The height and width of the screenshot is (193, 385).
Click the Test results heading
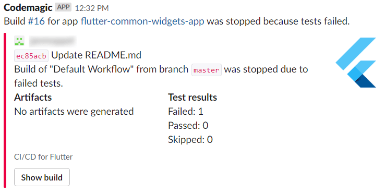[192, 98]
